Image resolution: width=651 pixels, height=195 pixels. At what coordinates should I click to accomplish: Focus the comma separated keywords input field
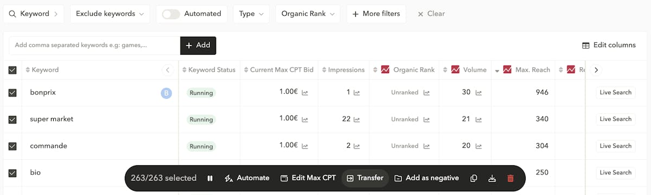94,45
